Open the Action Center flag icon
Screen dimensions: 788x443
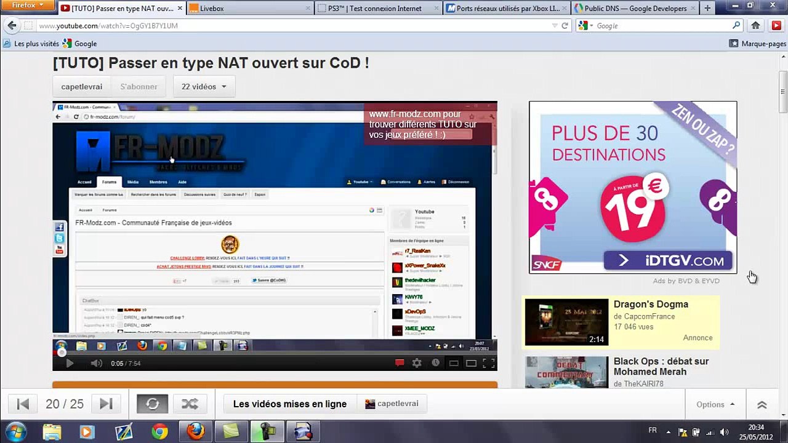click(x=683, y=432)
